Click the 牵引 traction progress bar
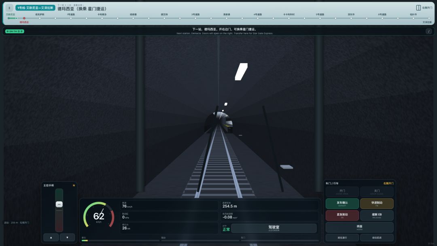The height and width of the screenshot is (246, 437). 121,240
